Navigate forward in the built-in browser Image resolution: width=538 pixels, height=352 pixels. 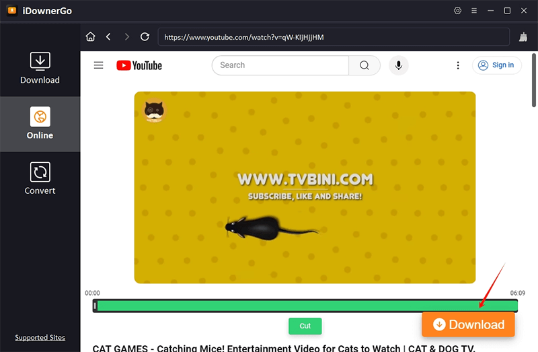[x=127, y=36]
